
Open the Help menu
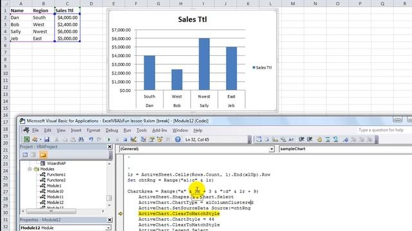[x=198, y=130]
